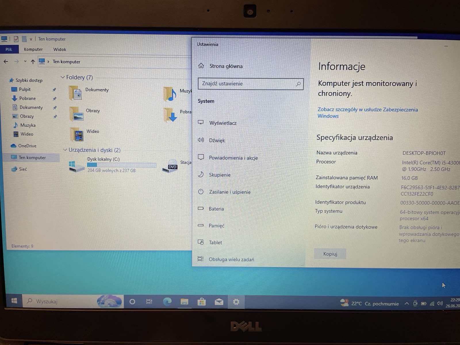
Task: Click the Wyszukaj taskbar search box
Action: [73, 301]
